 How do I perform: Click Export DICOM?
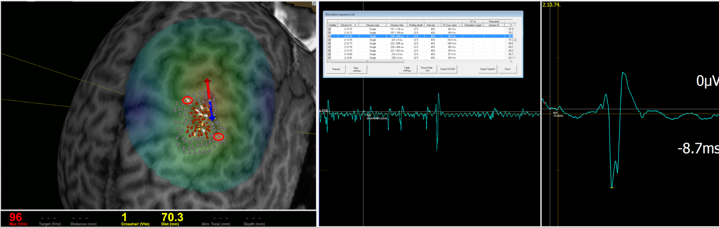(x=448, y=69)
